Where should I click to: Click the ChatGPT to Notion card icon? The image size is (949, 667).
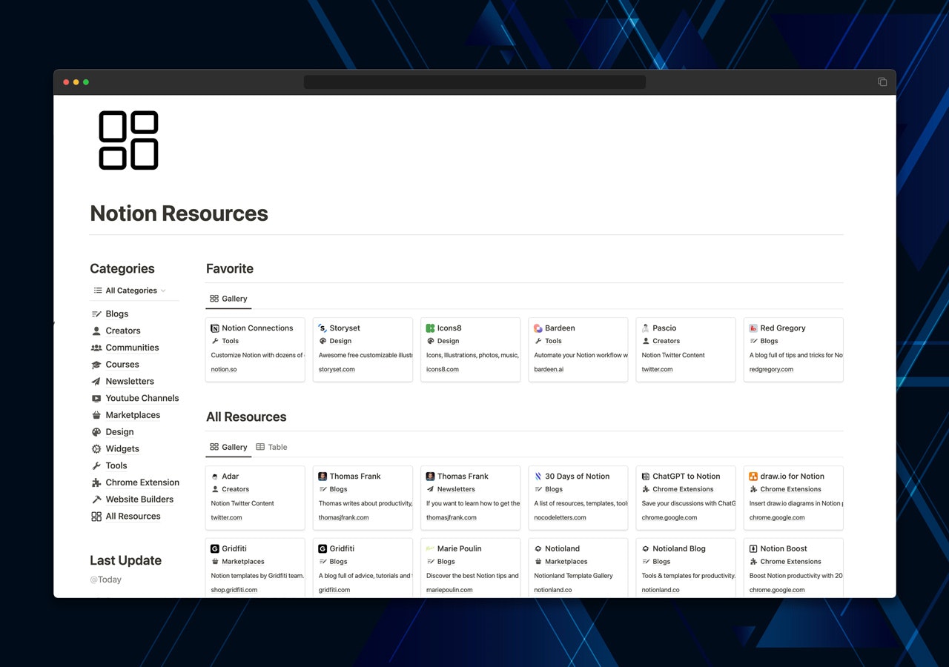coord(646,477)
